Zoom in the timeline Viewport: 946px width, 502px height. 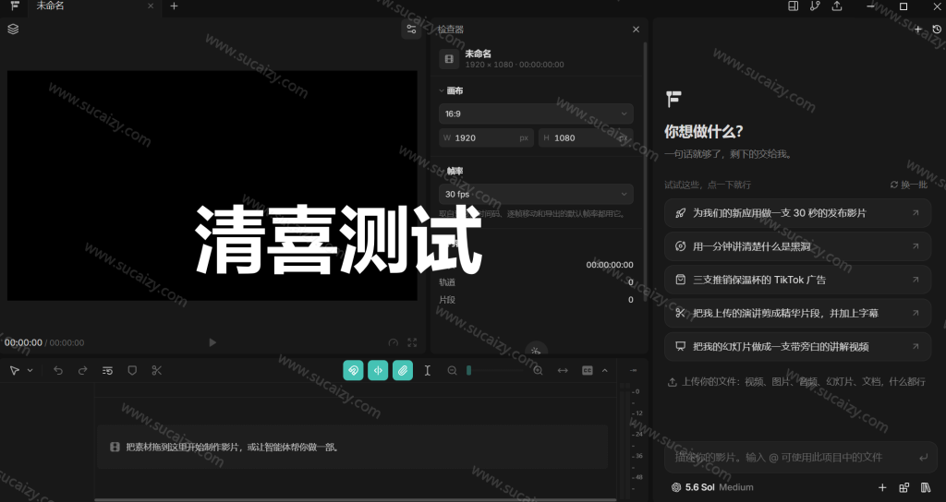point(539,371)
